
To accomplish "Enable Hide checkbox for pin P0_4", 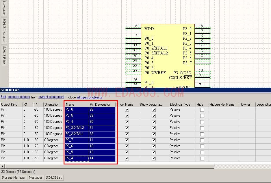I will [202, 122].
